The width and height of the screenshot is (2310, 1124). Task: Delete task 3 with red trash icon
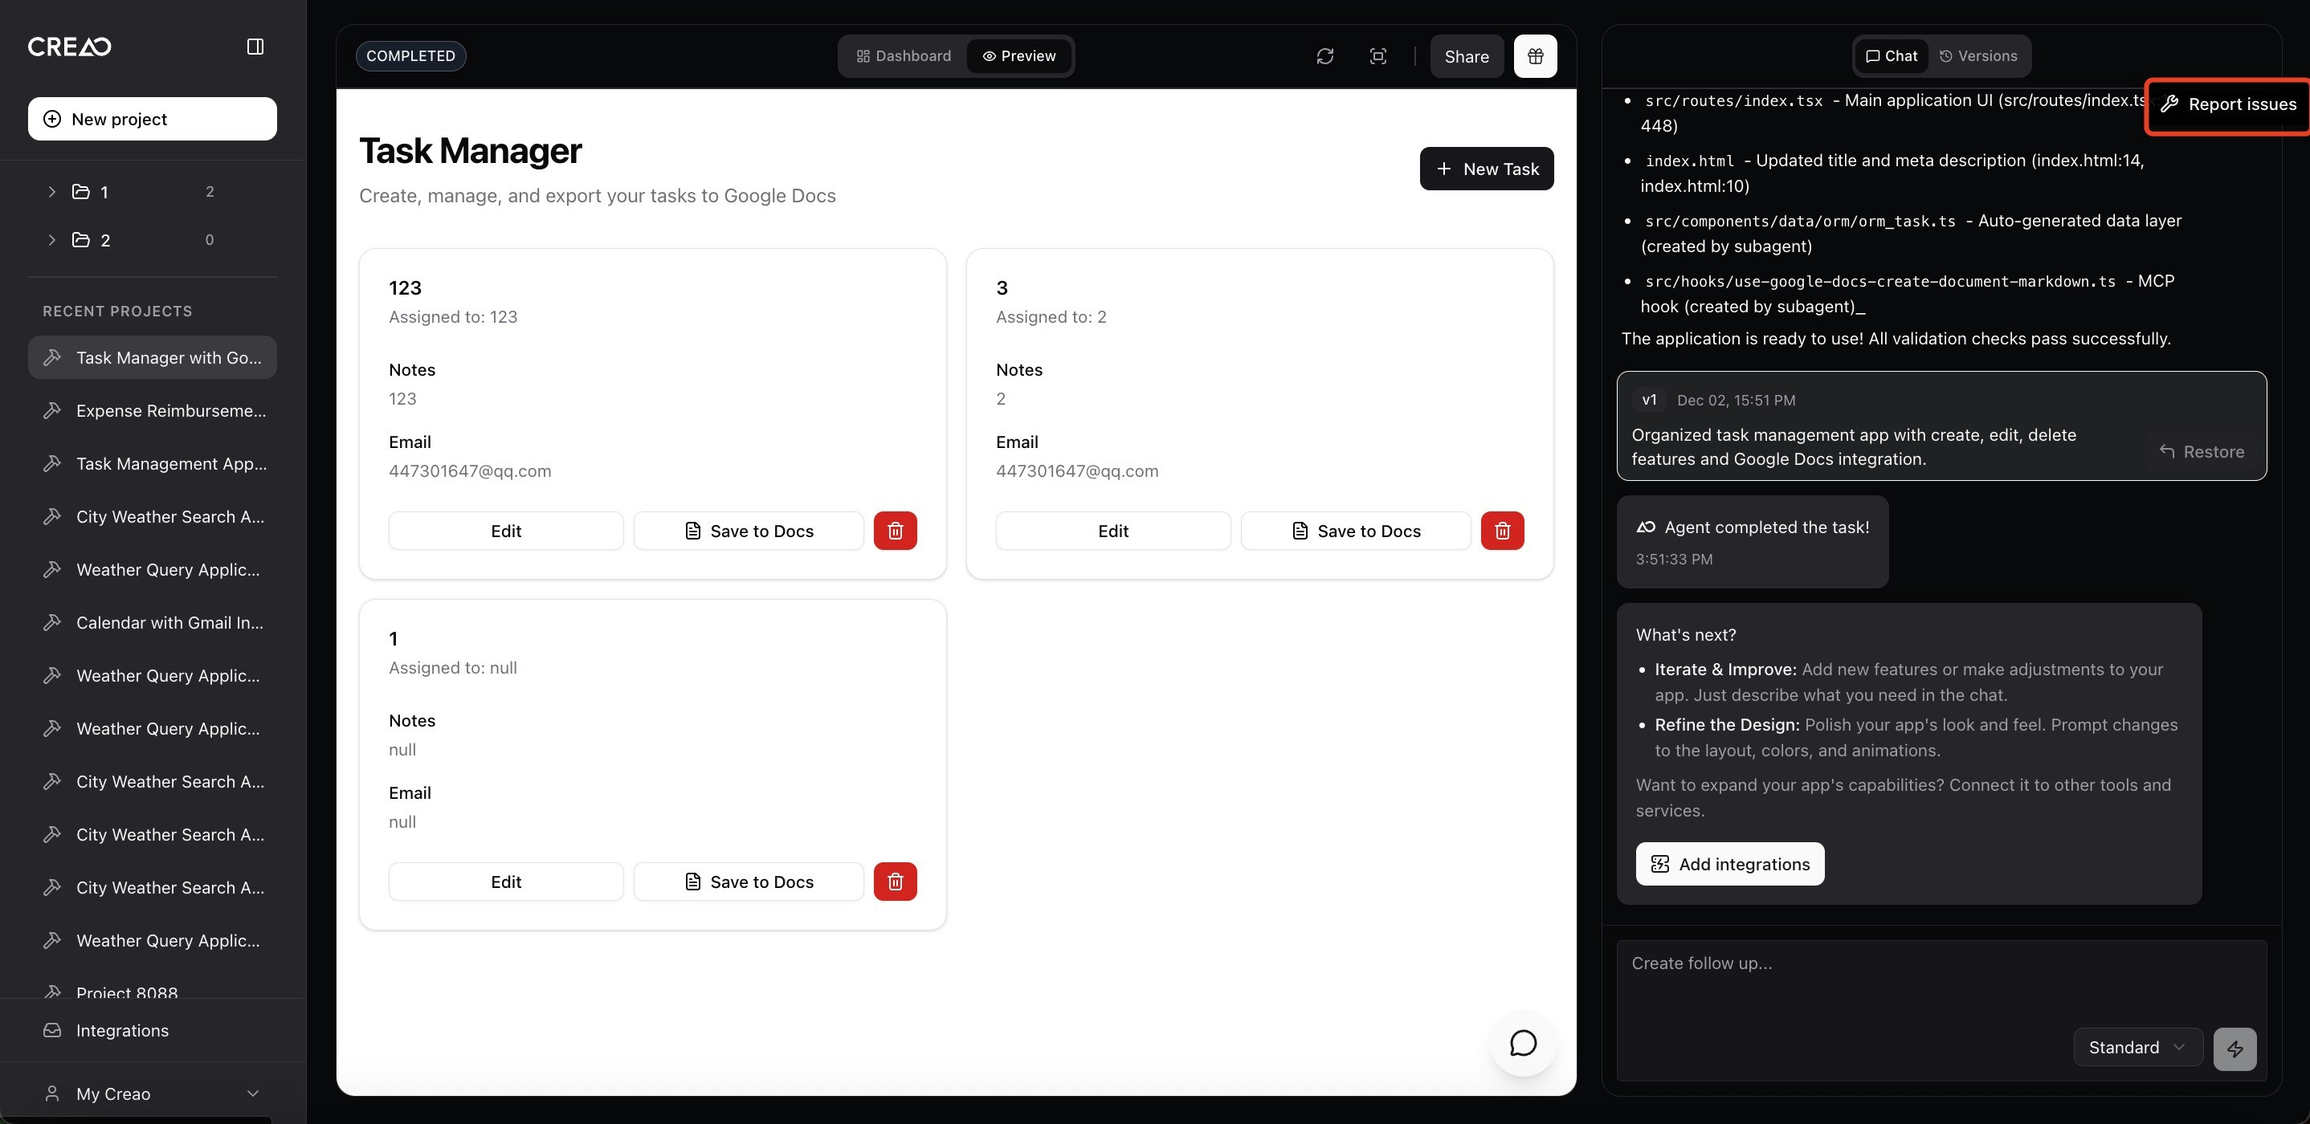click(1502, 531)
